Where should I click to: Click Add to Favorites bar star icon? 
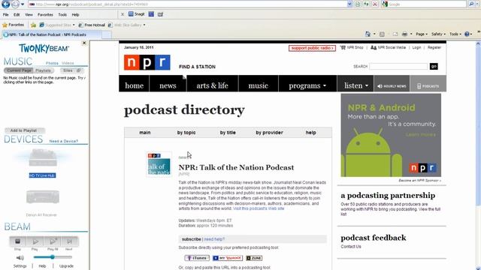[33, 25]
